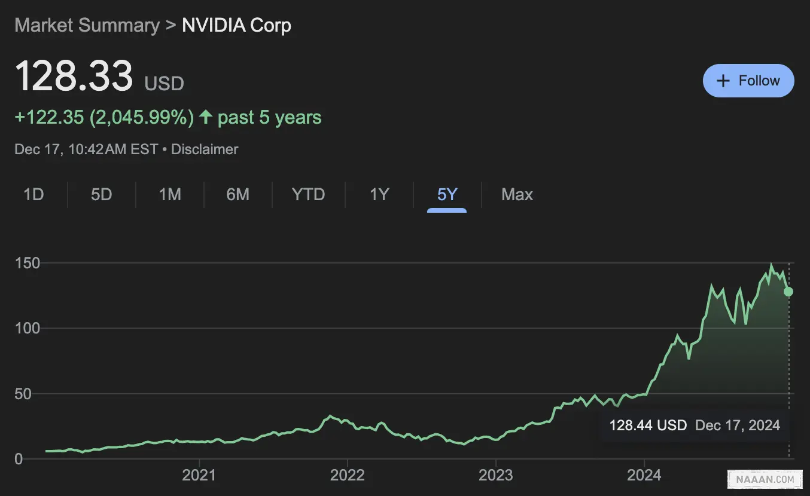The image size is (810, 496).
Task: Switch to the 5D range tab
Action: pyautogui.click(x=102, y=194)
